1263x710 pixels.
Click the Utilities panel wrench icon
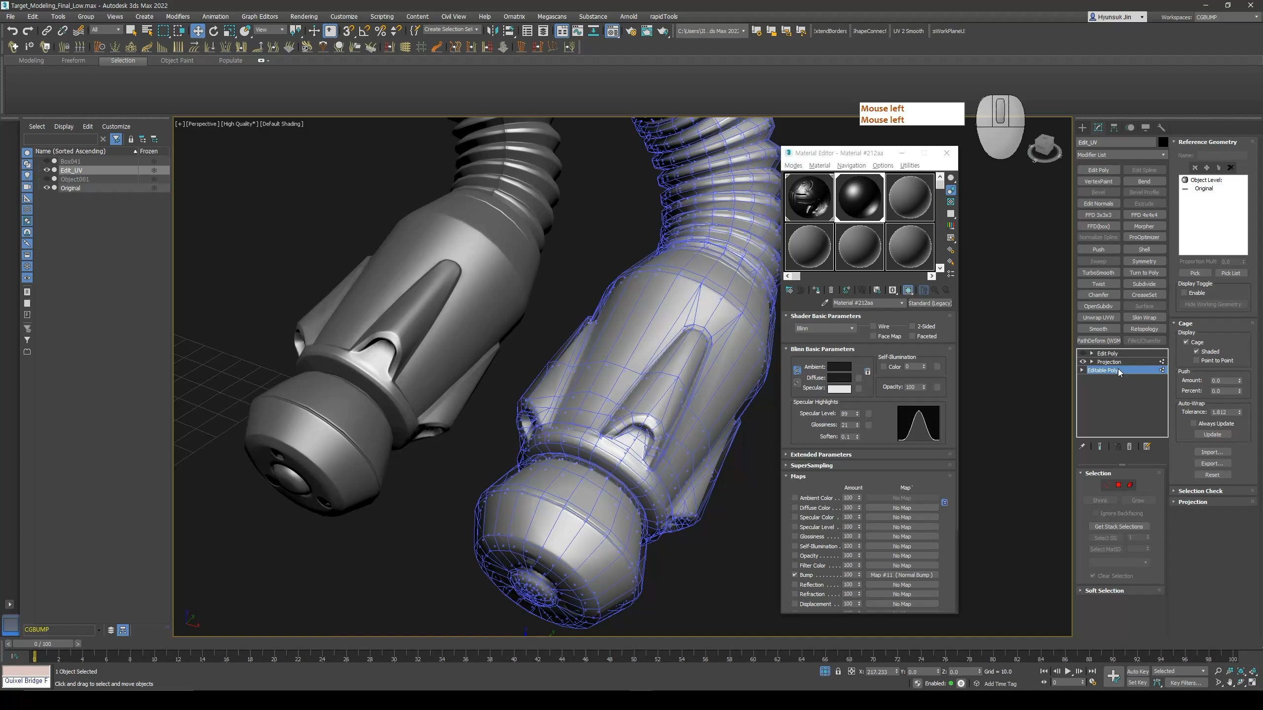1161,128
